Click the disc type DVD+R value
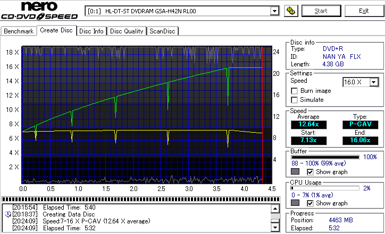This screenshot has width=385, height=234. click(333, 49)
